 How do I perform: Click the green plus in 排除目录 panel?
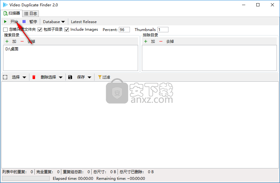(146, 41)
